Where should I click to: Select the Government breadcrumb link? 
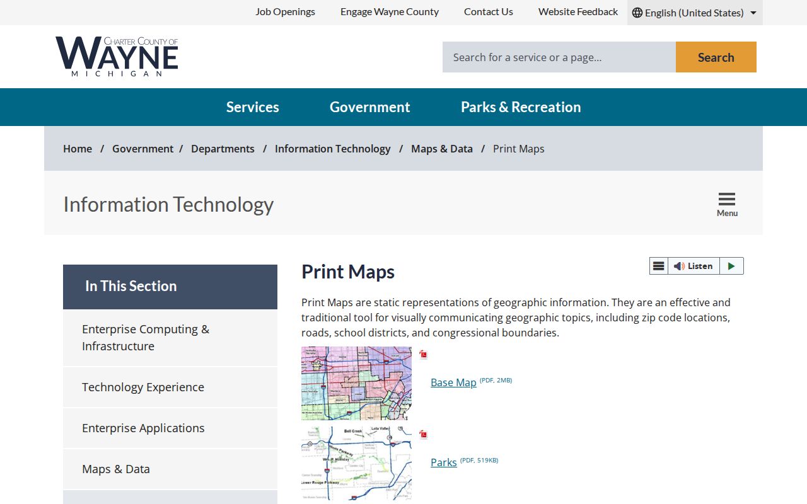pos(142,149)
